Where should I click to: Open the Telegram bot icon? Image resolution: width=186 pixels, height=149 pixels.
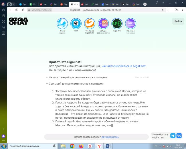173,136
